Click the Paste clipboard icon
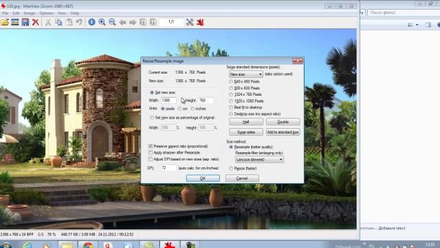This screenshot has width=440, height=248. (x=69, y=22)
